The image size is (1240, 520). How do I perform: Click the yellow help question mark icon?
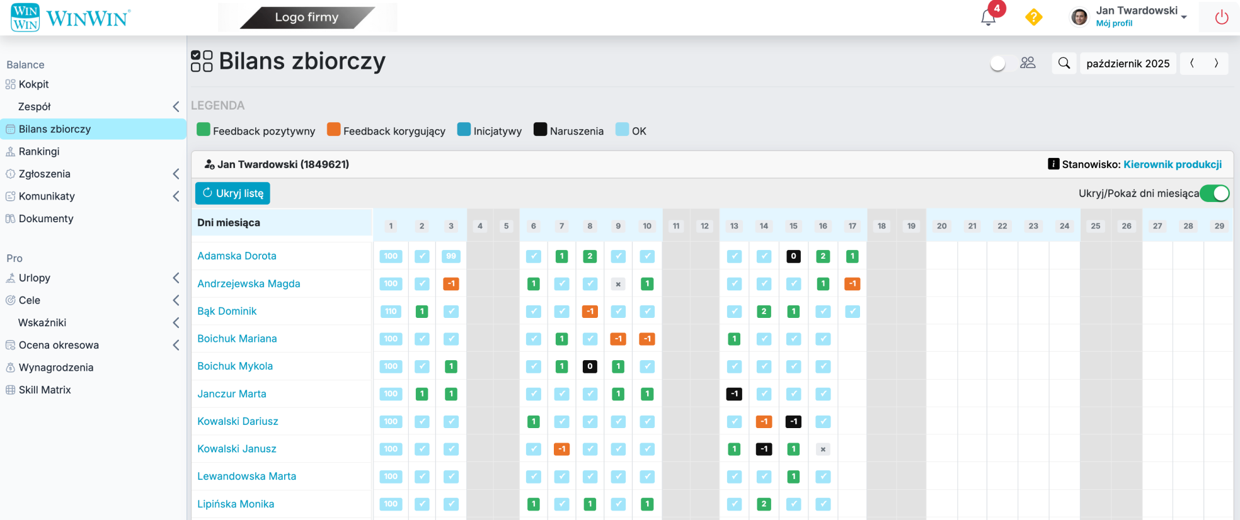coord(1033,17)
